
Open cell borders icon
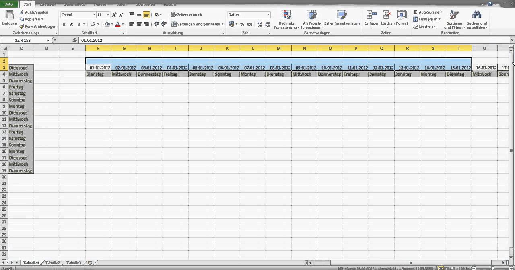coord(93,24)
